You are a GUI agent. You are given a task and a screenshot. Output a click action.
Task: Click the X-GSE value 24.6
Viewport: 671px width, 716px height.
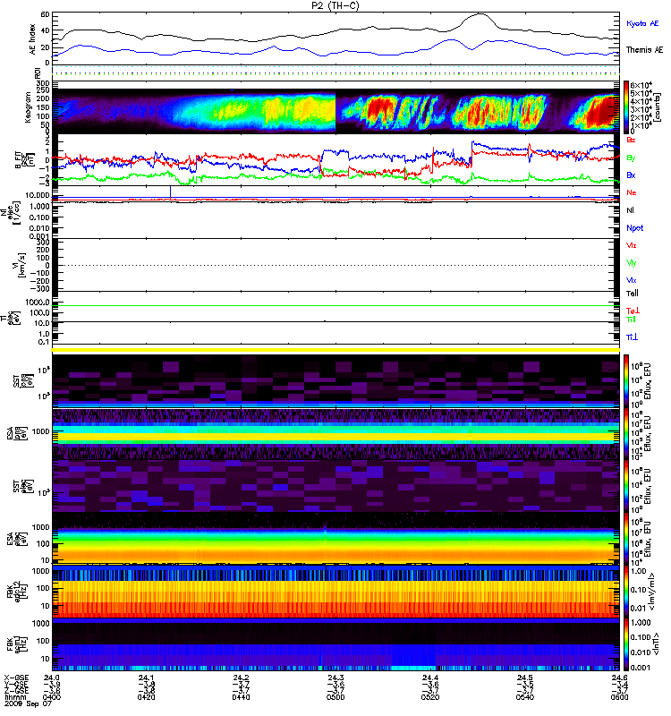coord(619,678)
